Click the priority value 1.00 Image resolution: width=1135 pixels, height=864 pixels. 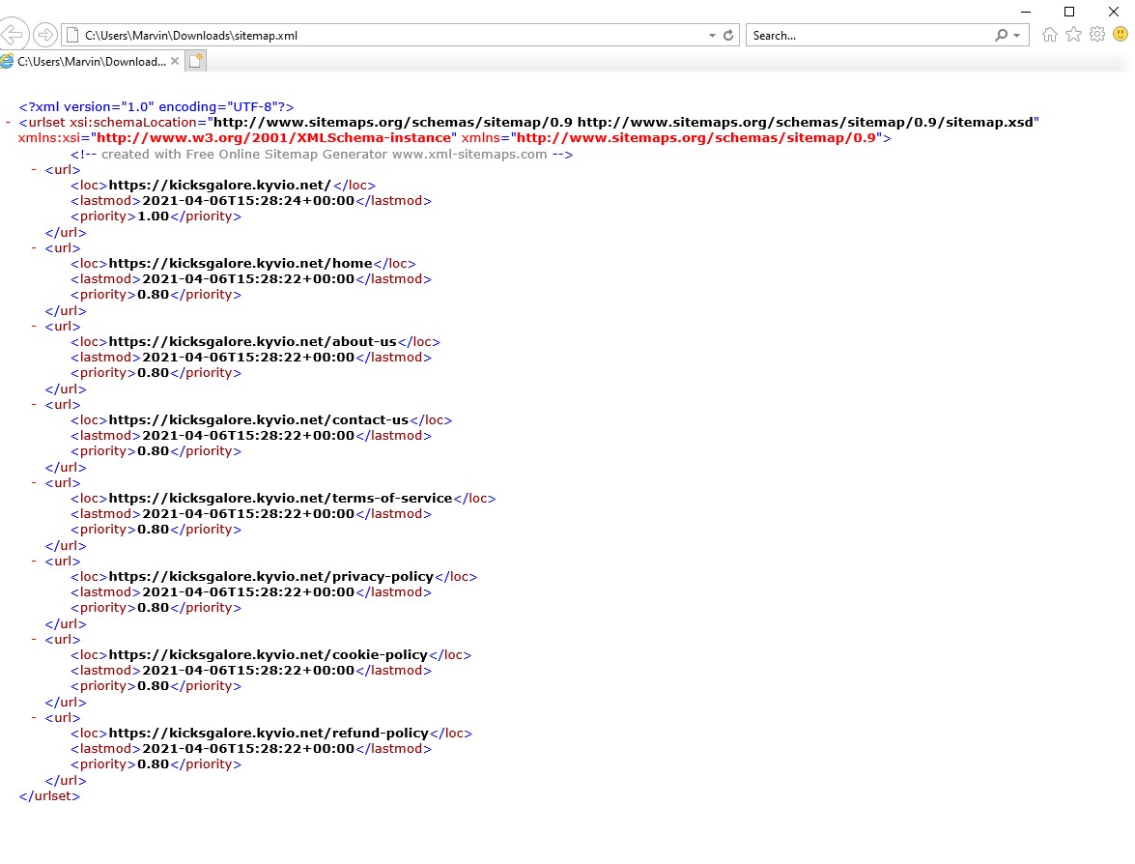(x=153, y=216)
